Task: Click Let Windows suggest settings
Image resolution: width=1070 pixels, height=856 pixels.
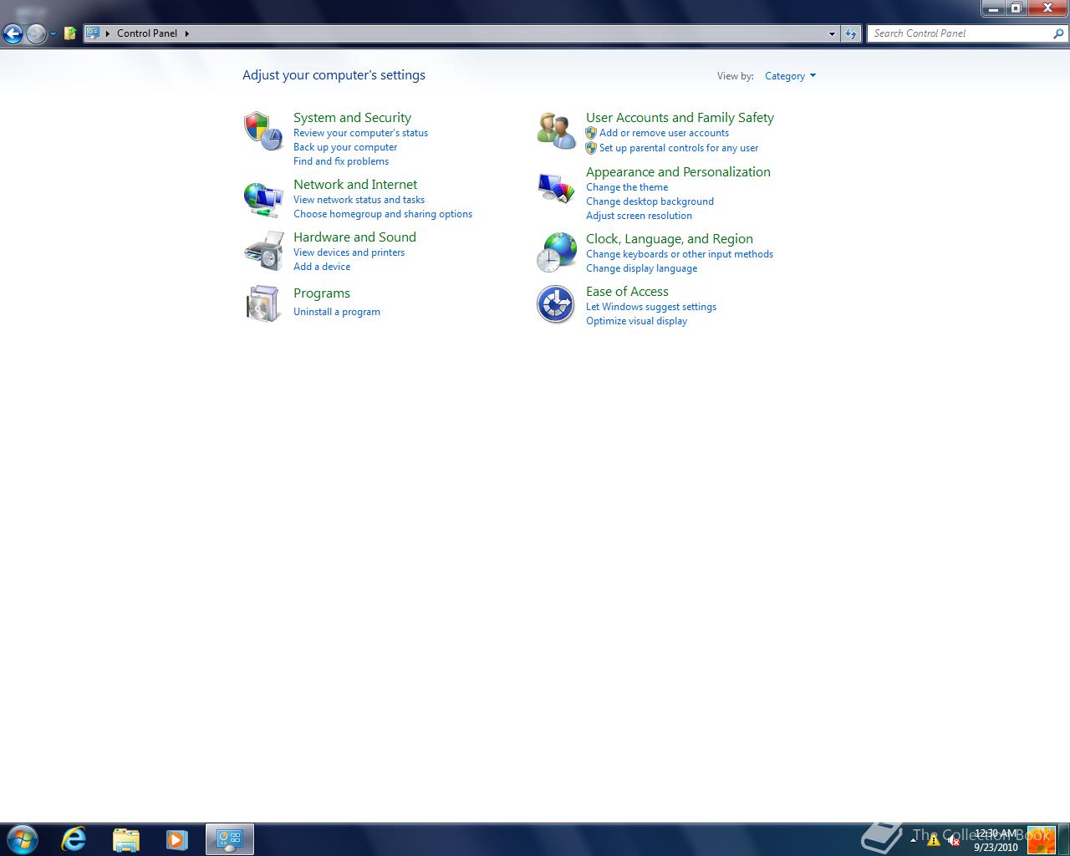Action: (x=651, y=307)
